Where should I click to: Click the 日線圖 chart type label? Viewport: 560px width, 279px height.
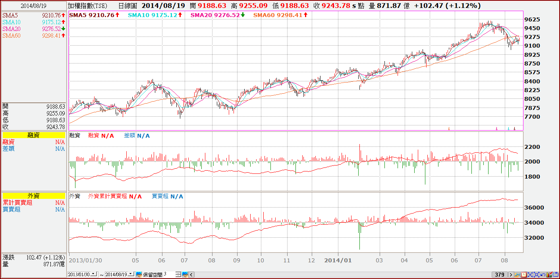128,6
